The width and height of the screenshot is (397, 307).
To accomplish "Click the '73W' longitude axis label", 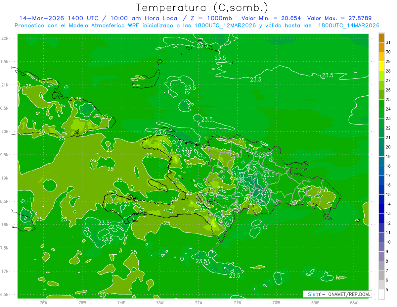I will [x=160, y=302].
